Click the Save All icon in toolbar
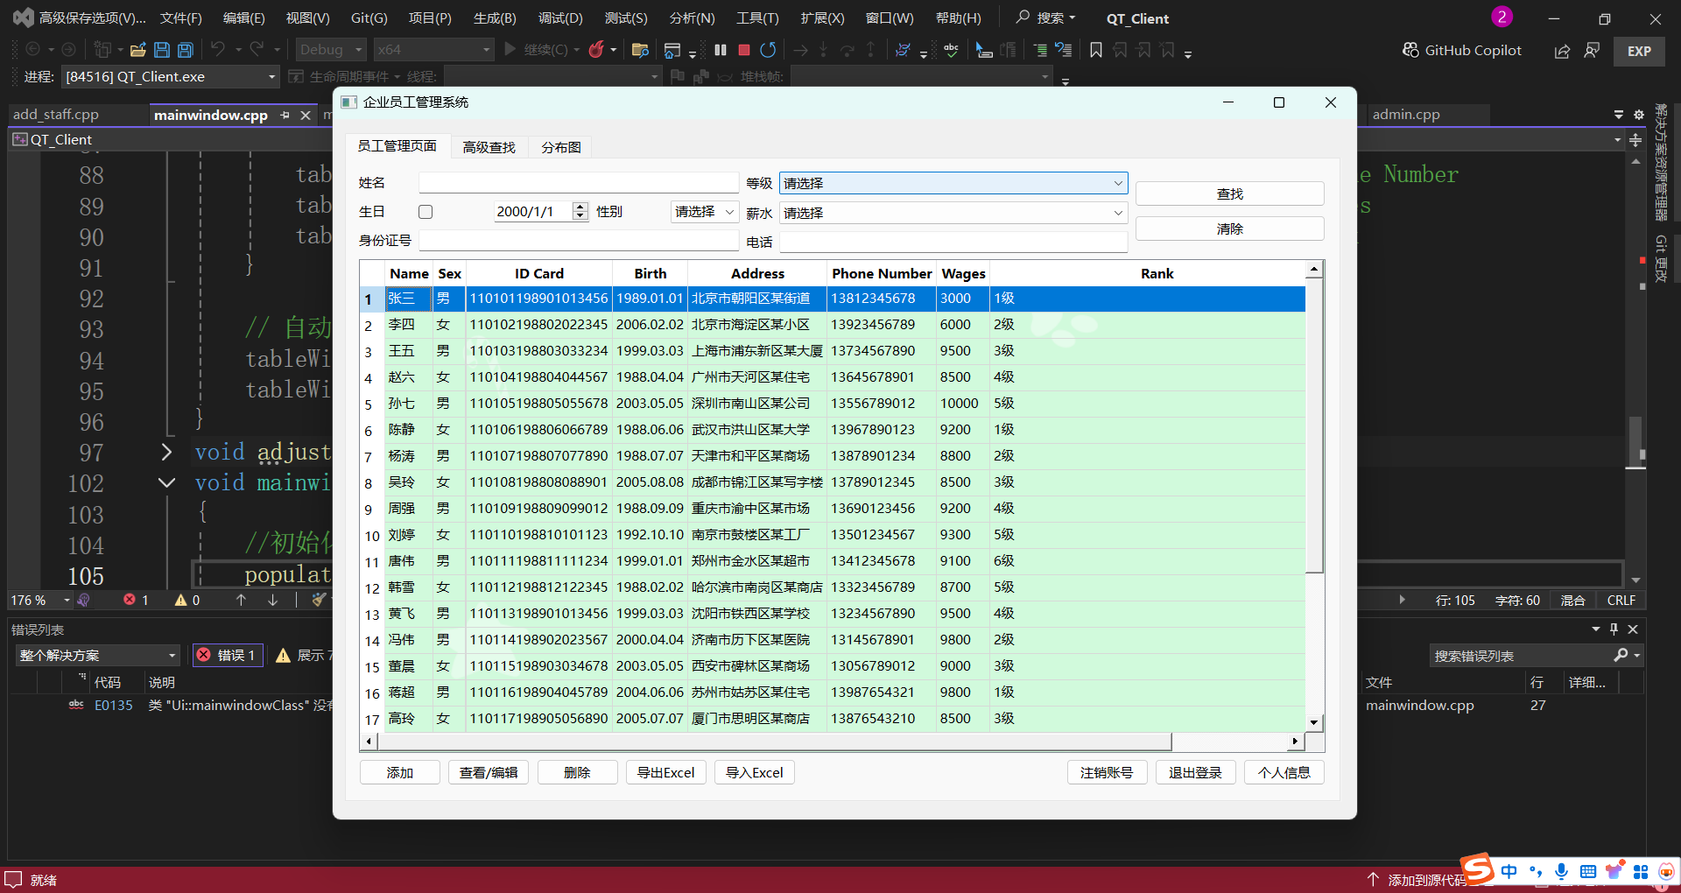The image size is (1681, 893). 185,50
